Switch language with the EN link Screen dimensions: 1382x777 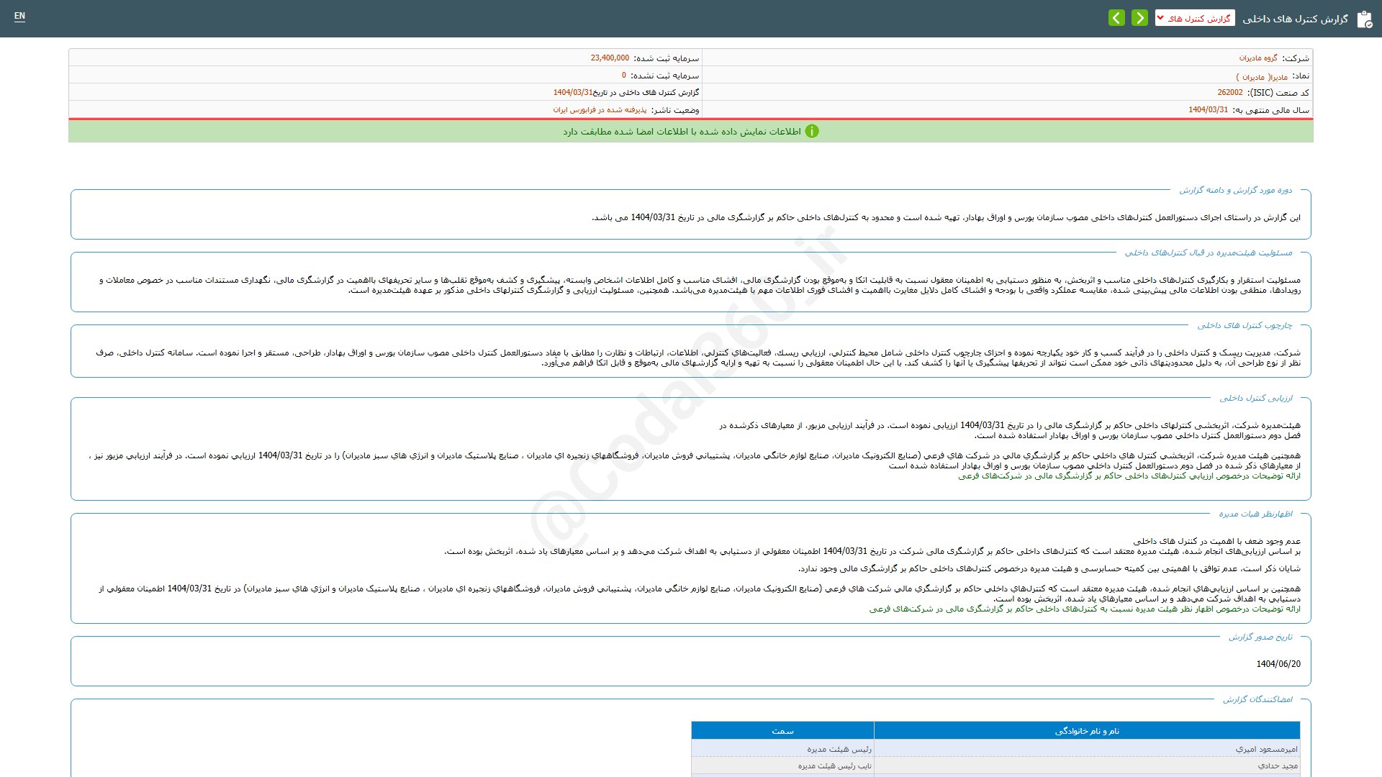tap(19, 16)
